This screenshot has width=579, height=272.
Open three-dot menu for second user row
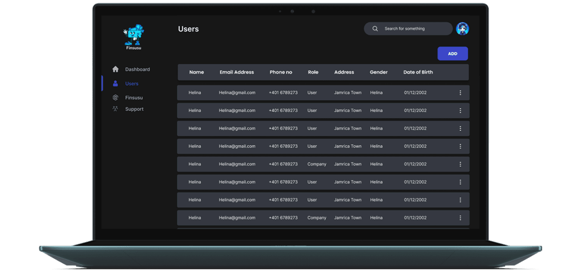[460, 111]
